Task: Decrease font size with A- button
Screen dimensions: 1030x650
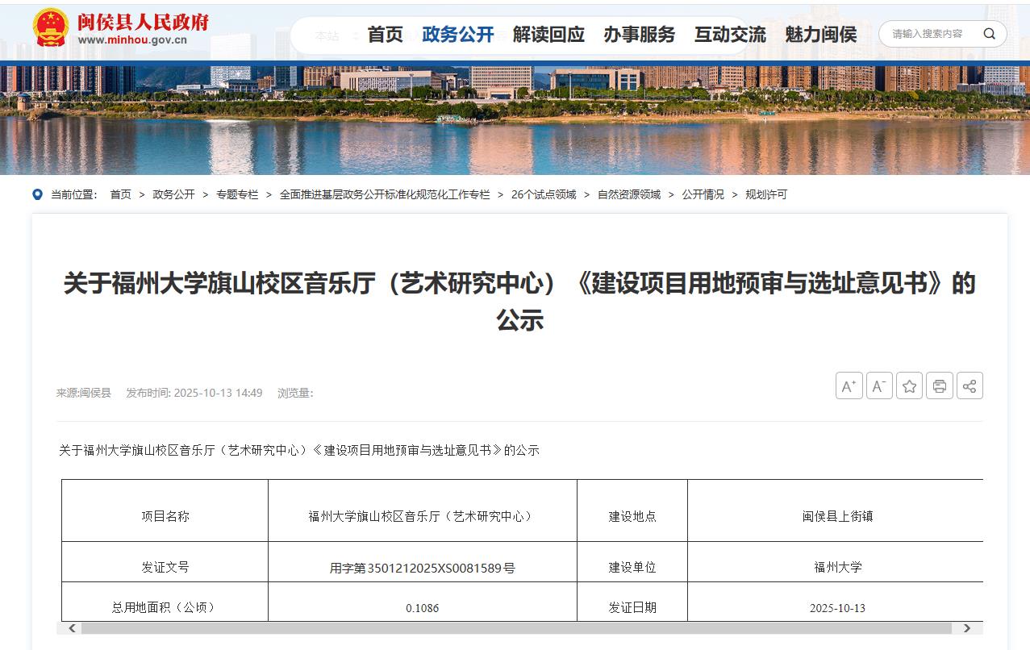Action: pos(879,386)
